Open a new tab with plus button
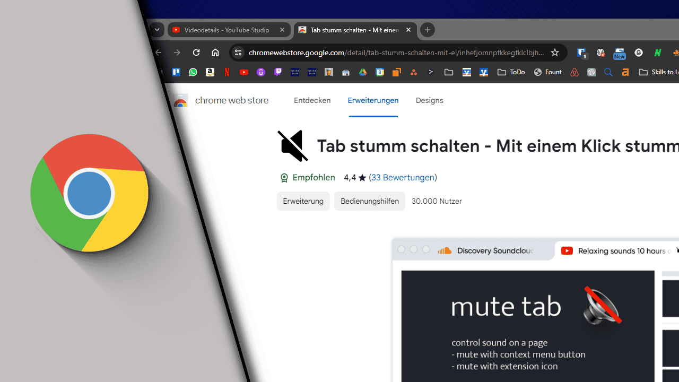 click(428, 30)
